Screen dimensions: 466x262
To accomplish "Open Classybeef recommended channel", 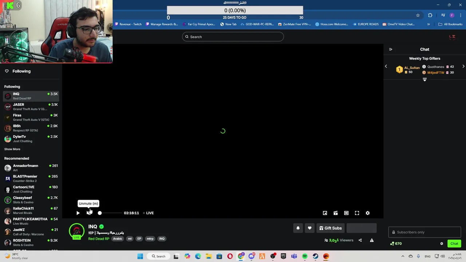I will (31, 200).
